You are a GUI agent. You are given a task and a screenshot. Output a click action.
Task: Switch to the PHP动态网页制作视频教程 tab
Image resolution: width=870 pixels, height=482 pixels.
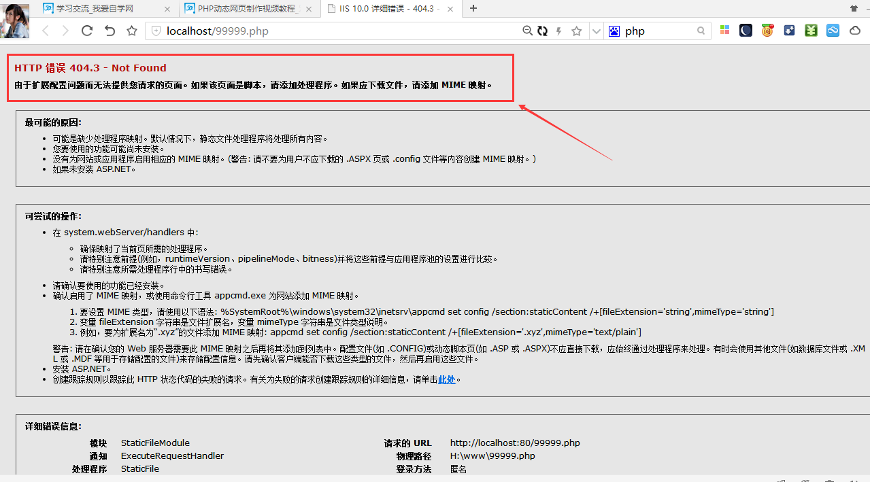click(248, 9)
